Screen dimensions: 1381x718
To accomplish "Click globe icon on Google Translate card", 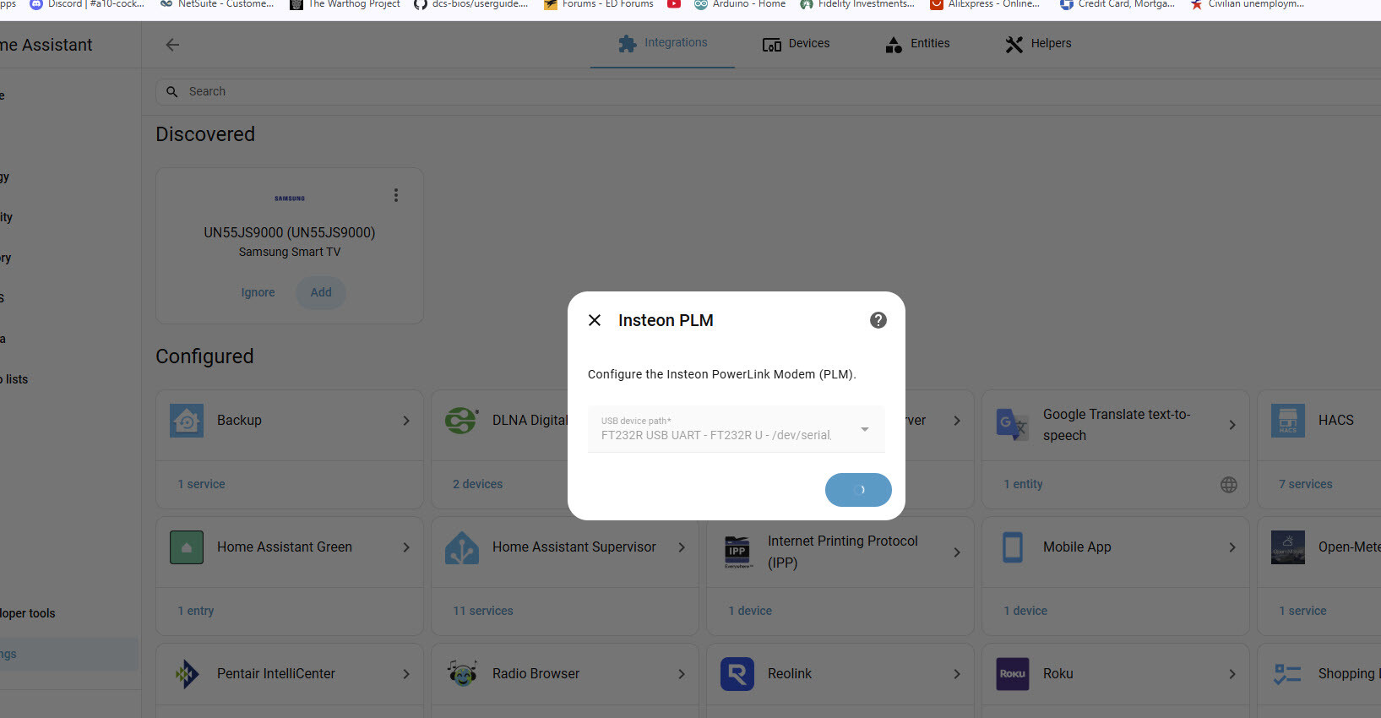I will coord(1229,485).
